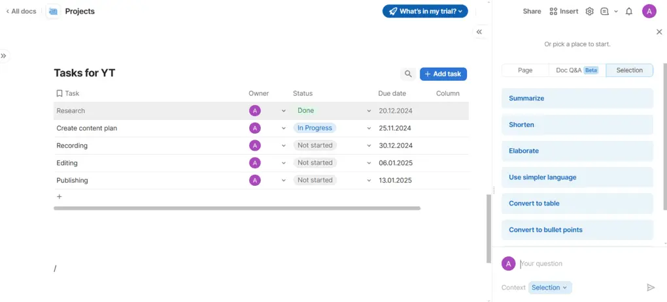Click the Owner column header
Screen dimensions: 667x302
[259, 93]
